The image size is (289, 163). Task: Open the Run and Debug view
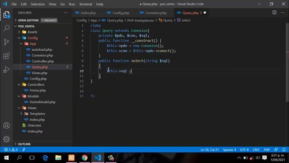click(x=6, y=70)
